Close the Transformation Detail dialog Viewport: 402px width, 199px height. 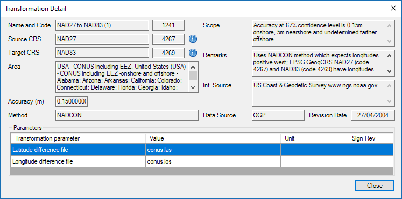[x=375, y=186]
